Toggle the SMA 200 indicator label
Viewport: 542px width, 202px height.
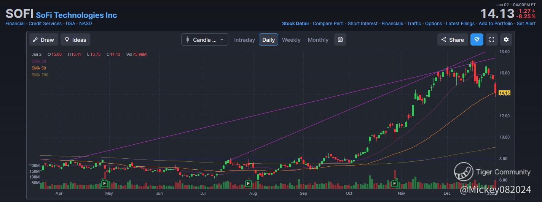(x=40, y=75)
